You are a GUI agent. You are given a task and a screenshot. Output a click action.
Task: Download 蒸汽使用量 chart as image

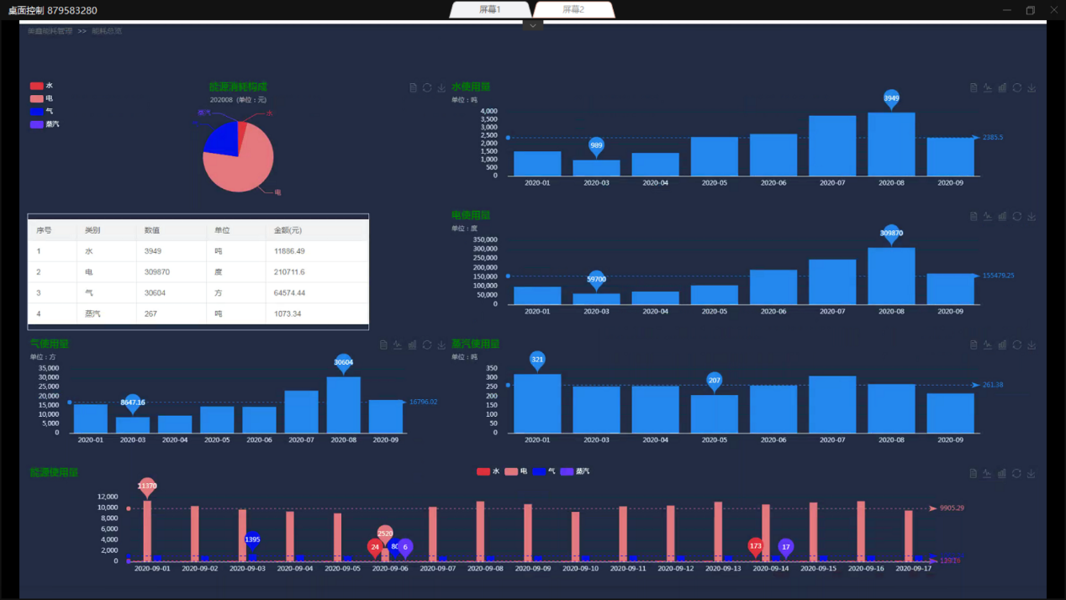(x=1032, y=345)
